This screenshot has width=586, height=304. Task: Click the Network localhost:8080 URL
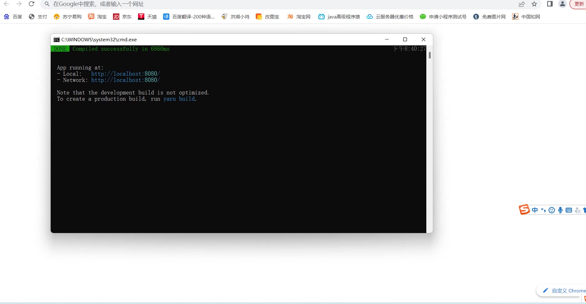click(126, 80)
